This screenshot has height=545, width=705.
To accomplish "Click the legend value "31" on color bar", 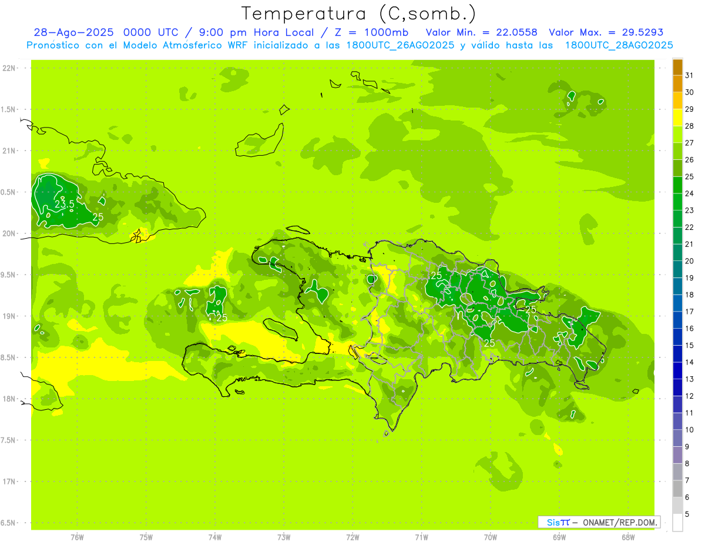I will click(x=689, y=75).
